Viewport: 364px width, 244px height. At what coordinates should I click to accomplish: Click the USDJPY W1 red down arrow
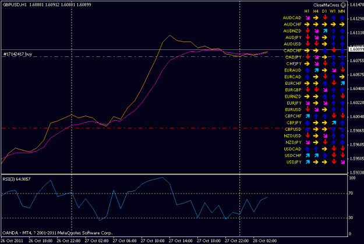[x=334, y=162]
